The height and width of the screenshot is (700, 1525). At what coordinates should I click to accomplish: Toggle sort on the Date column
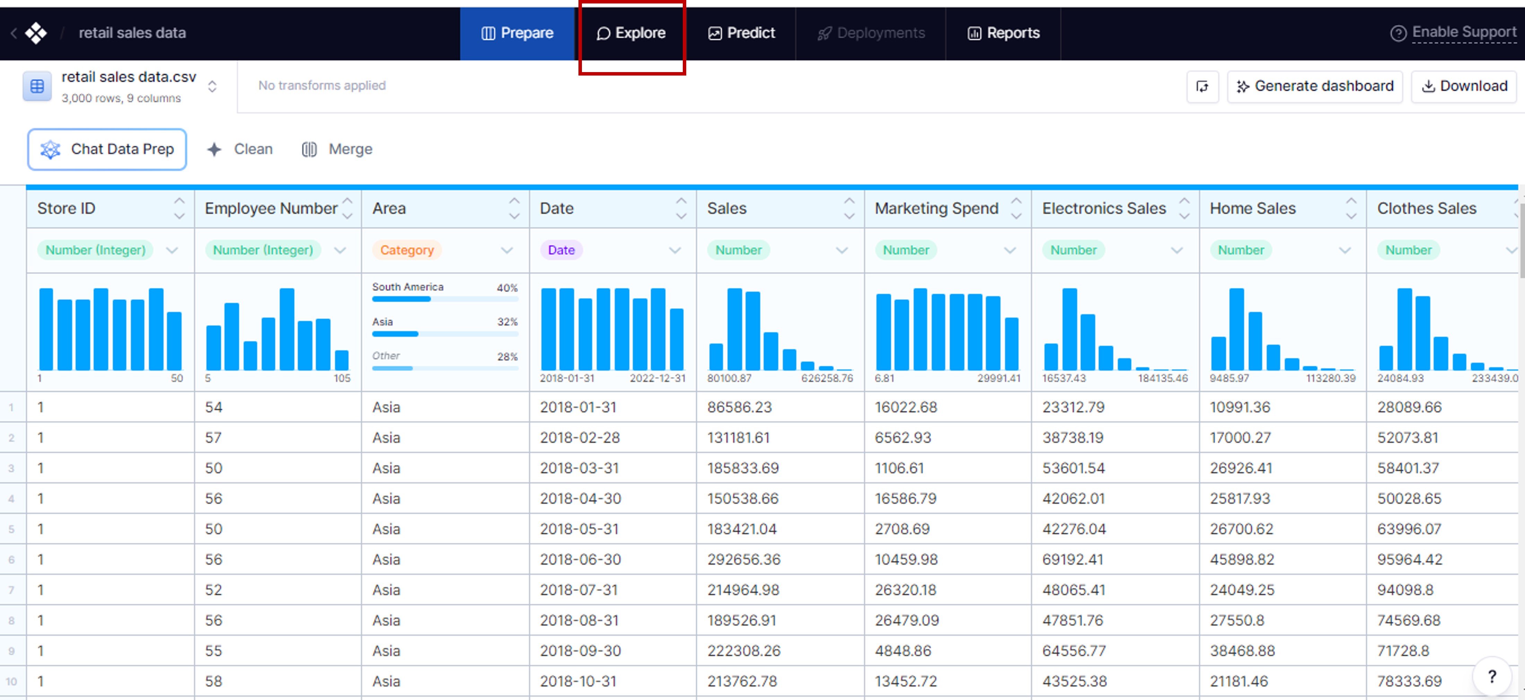[681, 208]
